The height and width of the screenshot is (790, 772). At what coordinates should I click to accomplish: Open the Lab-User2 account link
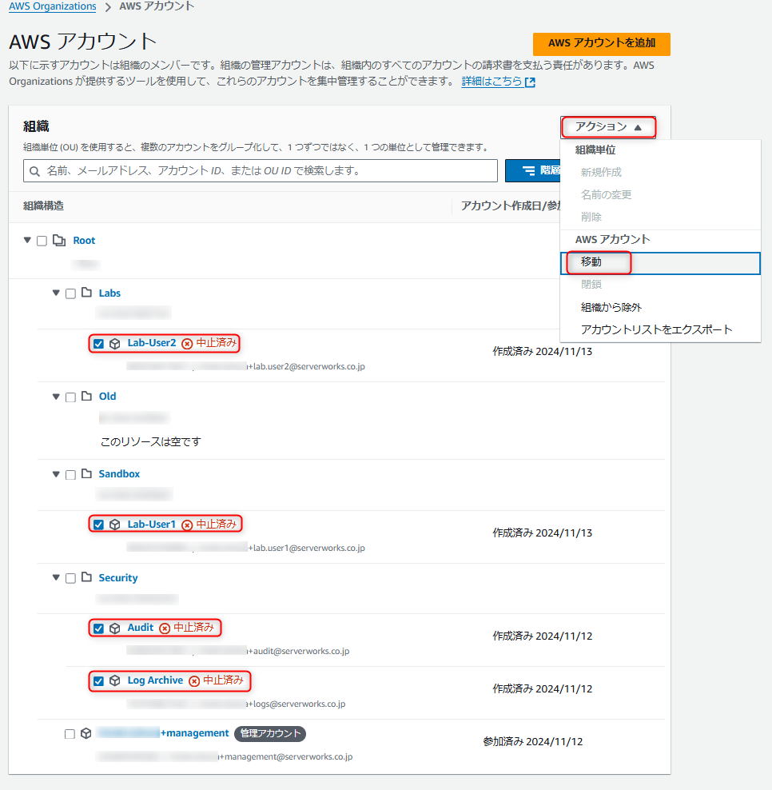tap(152, 342)
